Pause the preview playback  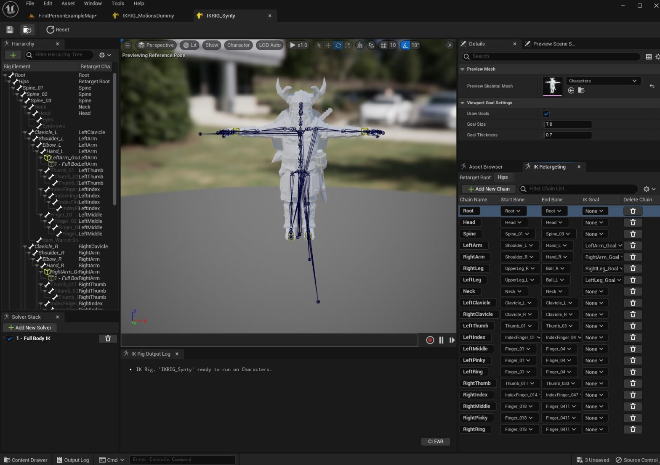[x=441, y=340]
